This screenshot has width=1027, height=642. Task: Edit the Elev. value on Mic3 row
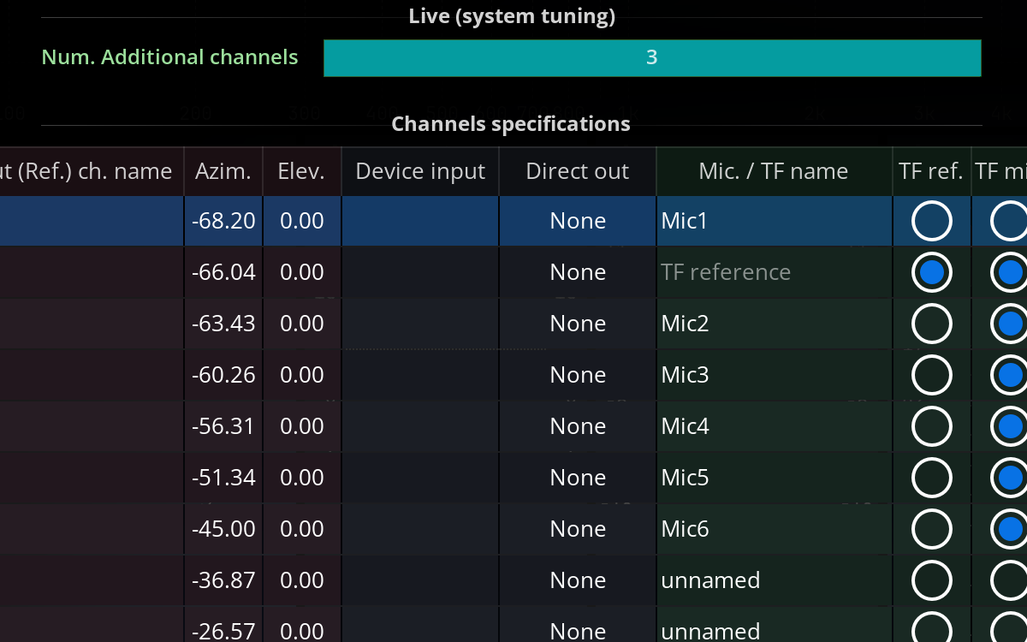(301, 375)
